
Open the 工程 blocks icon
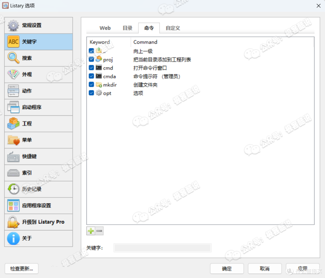(x=13, y=124)
